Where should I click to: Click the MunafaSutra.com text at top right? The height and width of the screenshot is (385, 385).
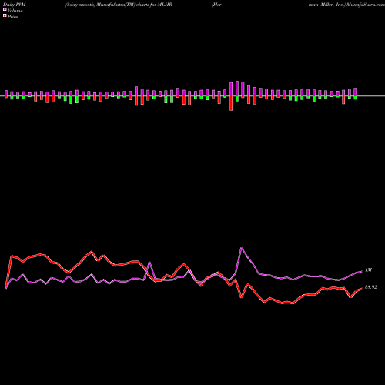(366, 5)
